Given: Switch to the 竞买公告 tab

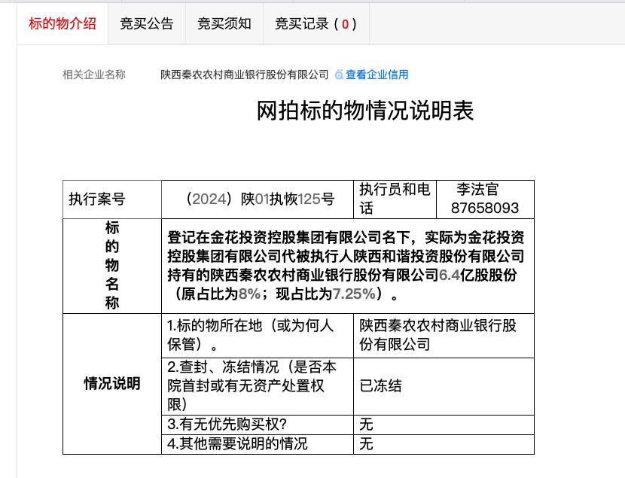Looking at the screenshot, I should 147,24.
